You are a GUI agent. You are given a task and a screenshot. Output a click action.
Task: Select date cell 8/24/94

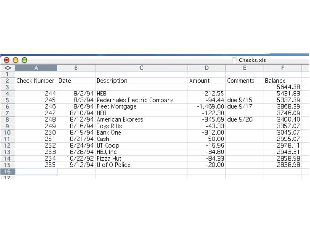point(76,146)
